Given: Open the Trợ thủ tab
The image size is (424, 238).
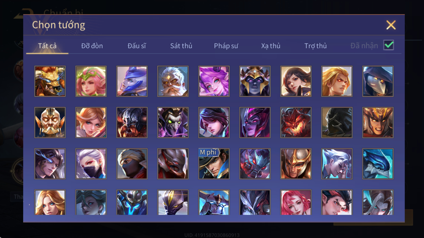Looking at the screenshot, I should tap(315, 46).
